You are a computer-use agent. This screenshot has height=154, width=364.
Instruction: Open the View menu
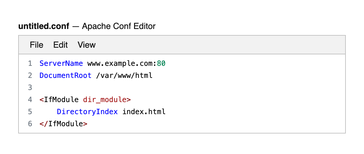click(x=86, y=45)
